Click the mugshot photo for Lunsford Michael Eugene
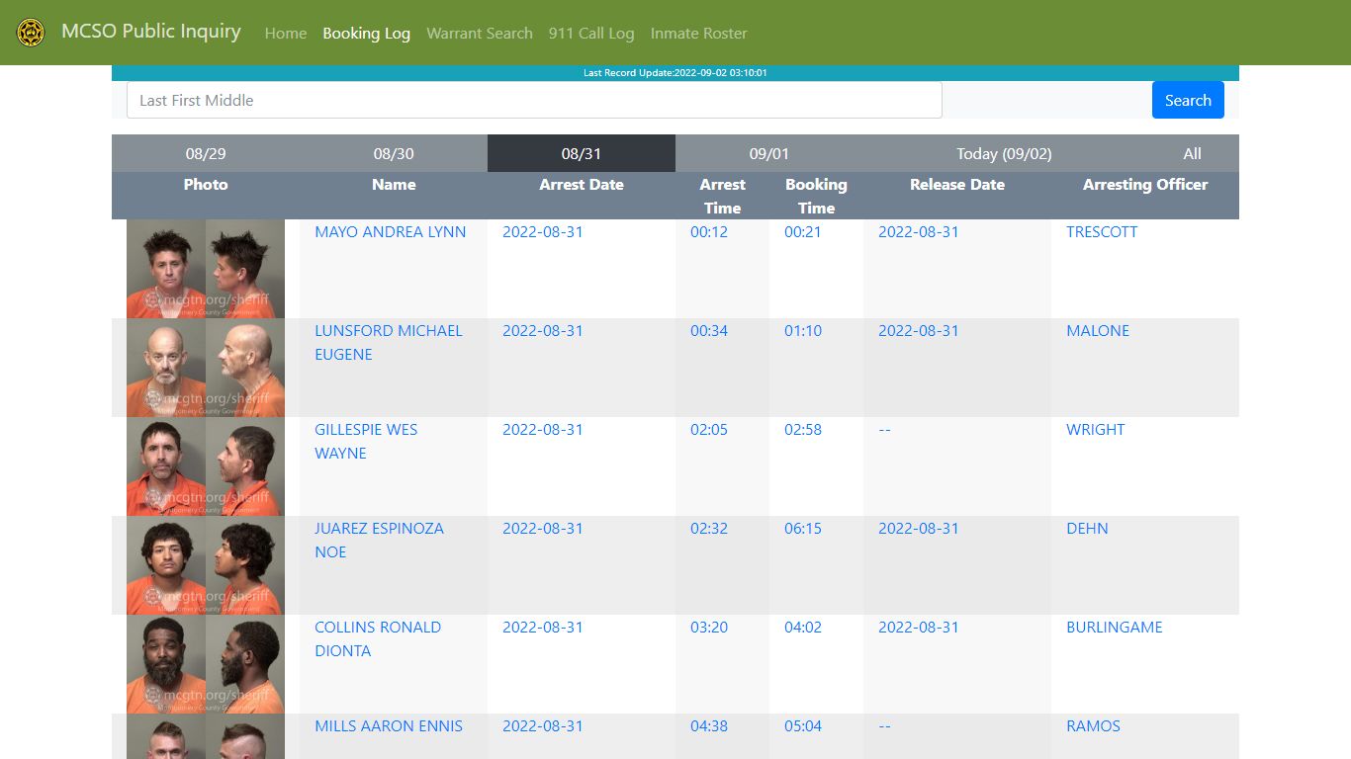The image size is (1351, 759). coord(206,368)
